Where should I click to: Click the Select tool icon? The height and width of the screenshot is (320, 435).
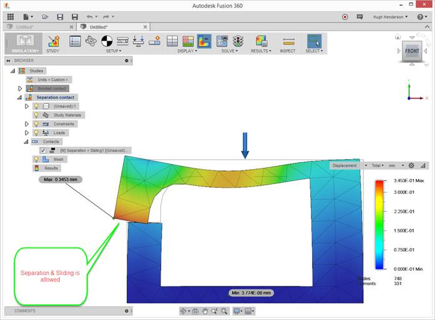[x=314, y=41]
